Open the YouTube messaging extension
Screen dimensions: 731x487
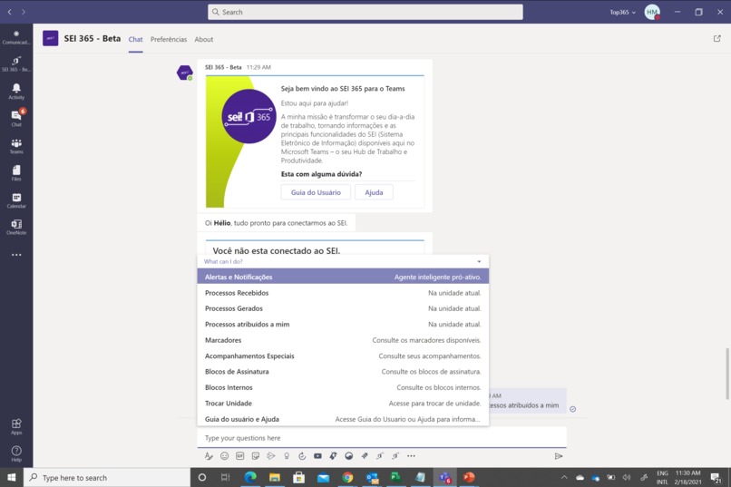tap(317, 456)
